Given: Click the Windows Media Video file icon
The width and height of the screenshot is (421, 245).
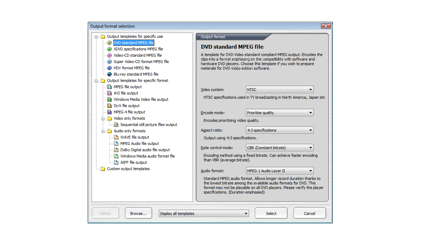Looking at the screenshot, I should pyautogui.click(x=109, y=99).
